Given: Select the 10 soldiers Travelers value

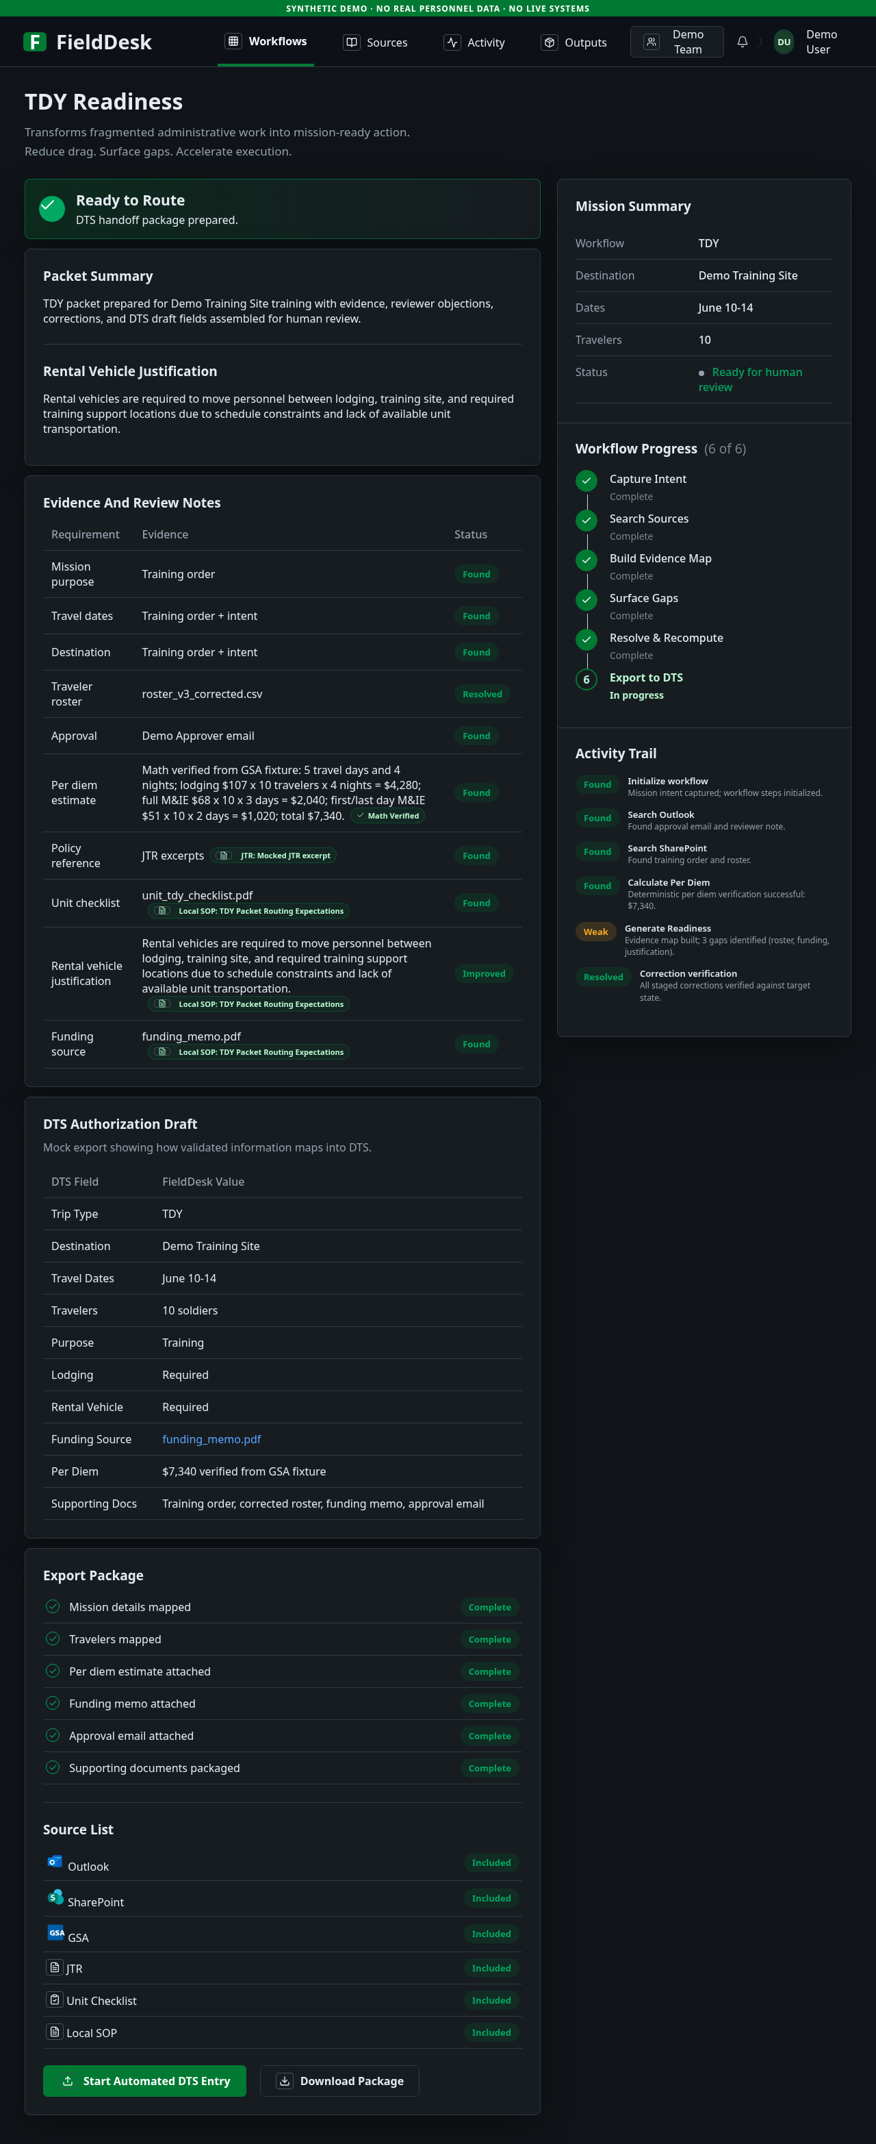Looking at the screenshot, I should point(190,1310).
